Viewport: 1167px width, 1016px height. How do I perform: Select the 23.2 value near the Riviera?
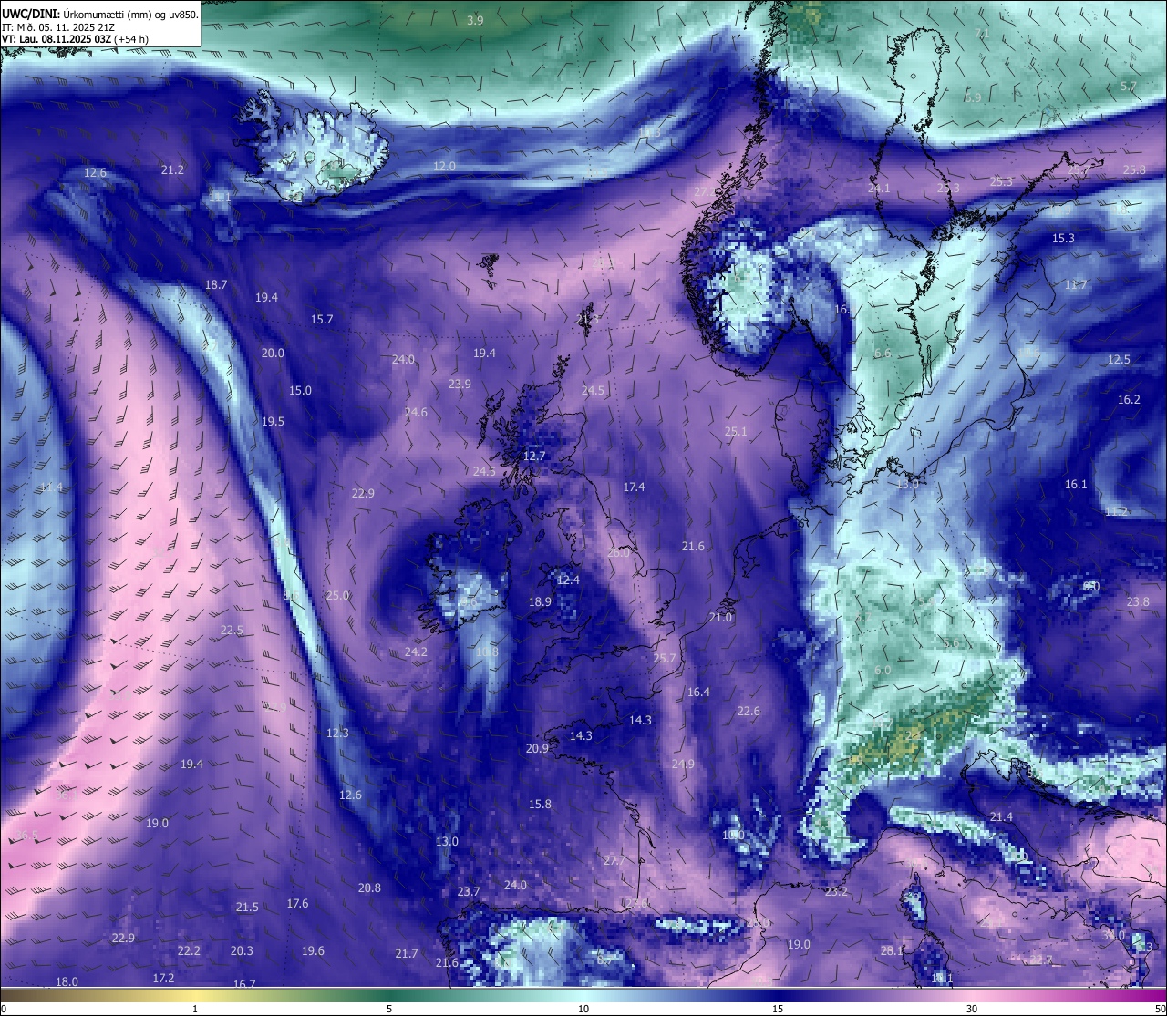(x=836, y=891)
